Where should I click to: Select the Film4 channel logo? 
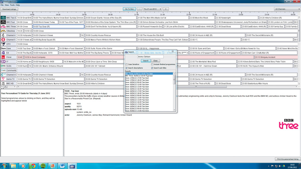[x=3, y=57]
